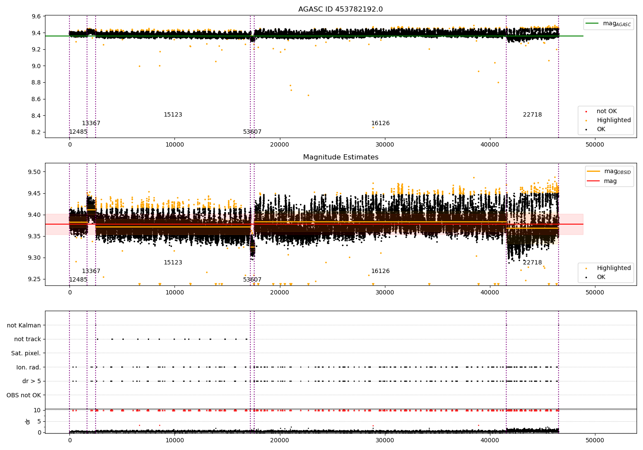Viewport: 643px width, 450px height.
Task: Click obsid label 53607 in Magnitude Estimates plot
Action: coord(252,280)
